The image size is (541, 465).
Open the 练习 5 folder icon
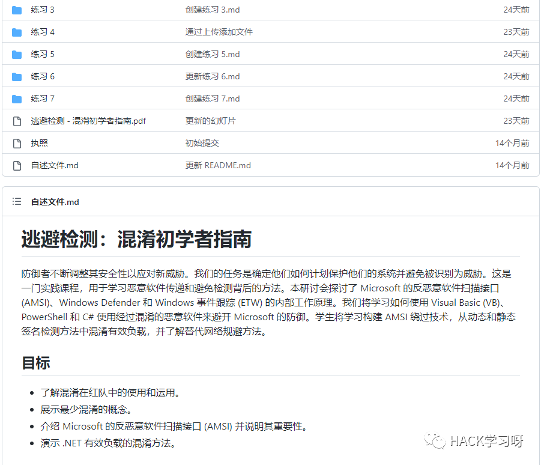coord(17,55)
